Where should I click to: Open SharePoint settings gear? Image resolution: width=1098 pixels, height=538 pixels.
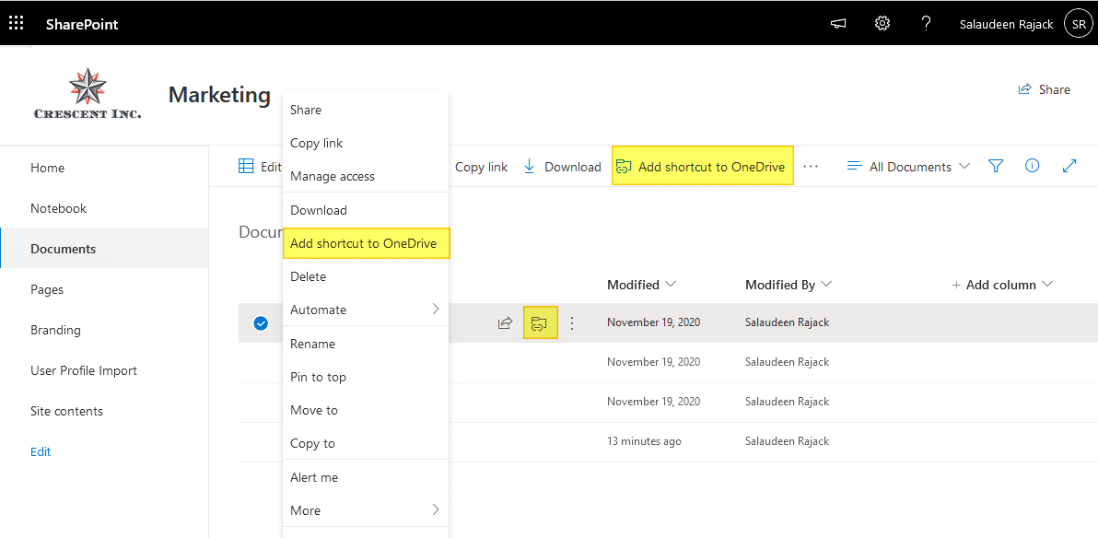[882, 23]
